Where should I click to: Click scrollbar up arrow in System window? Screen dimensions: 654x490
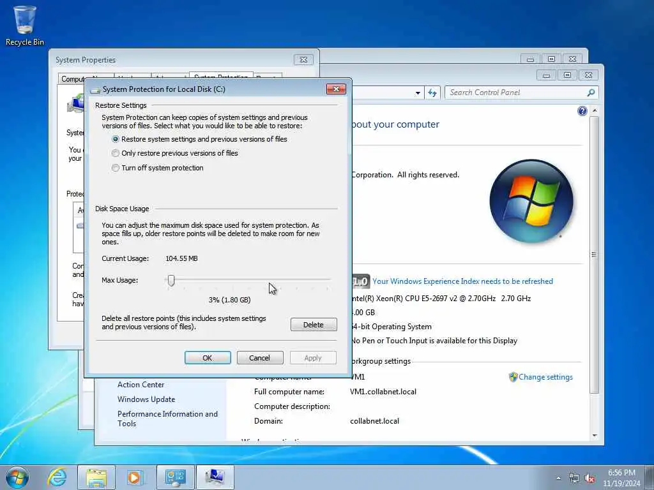595,111
